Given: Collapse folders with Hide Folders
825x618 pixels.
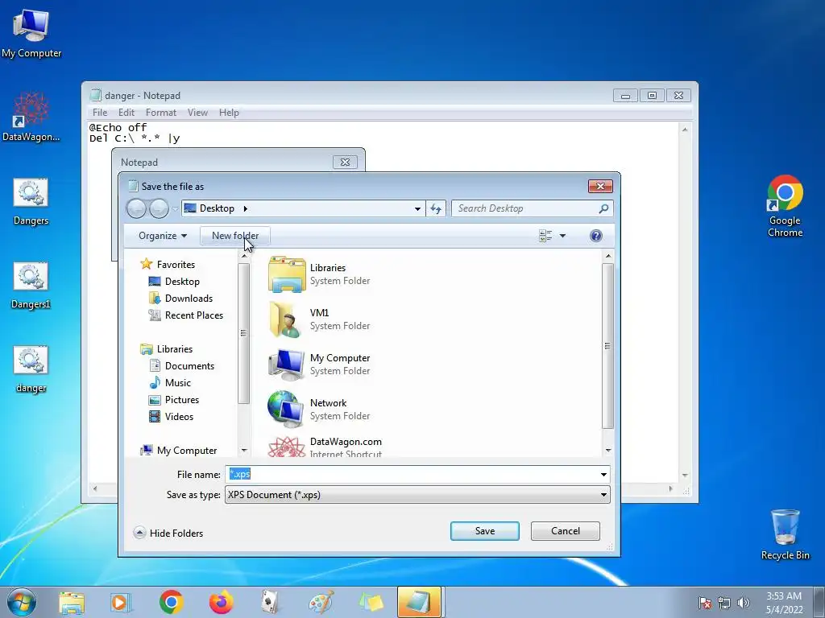Looking at the screenshot, I should [168, 533].
